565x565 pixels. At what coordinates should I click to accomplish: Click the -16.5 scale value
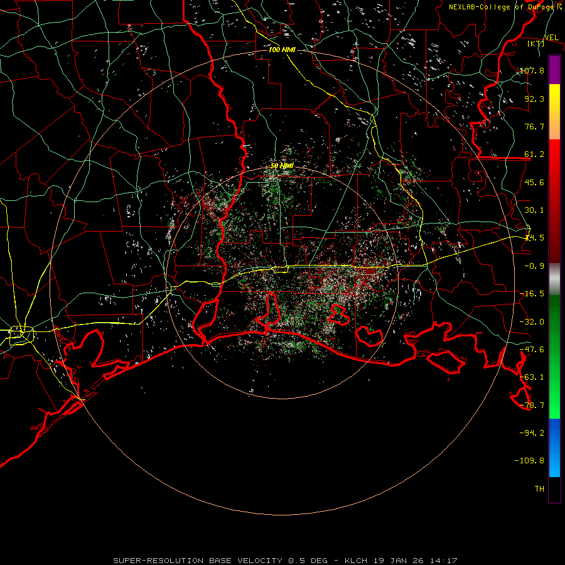click(x=532, y=294)
